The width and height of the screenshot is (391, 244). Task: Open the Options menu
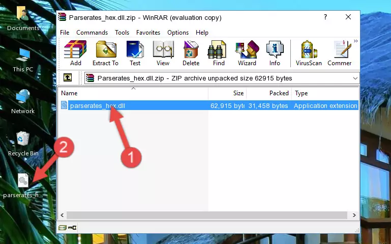(x=178, y=33)
